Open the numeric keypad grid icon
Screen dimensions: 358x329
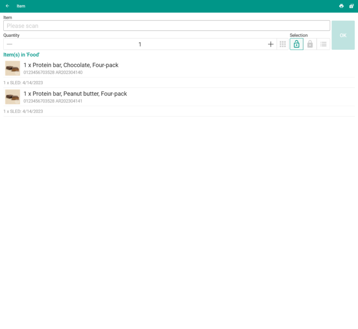coord(282,44)
